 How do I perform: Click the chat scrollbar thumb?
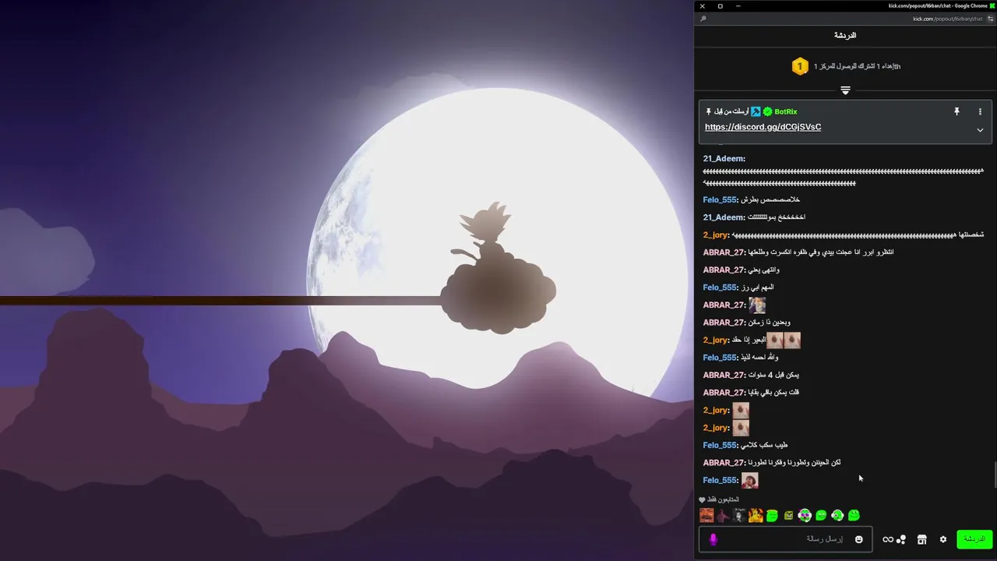(x=995, y=475)
